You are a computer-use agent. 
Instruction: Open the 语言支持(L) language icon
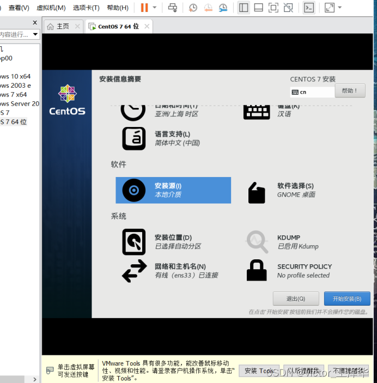click(x=134, y=138)
